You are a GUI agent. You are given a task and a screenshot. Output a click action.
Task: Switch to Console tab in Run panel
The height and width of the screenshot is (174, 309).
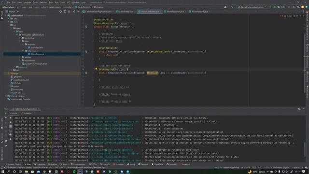[14, 114]
